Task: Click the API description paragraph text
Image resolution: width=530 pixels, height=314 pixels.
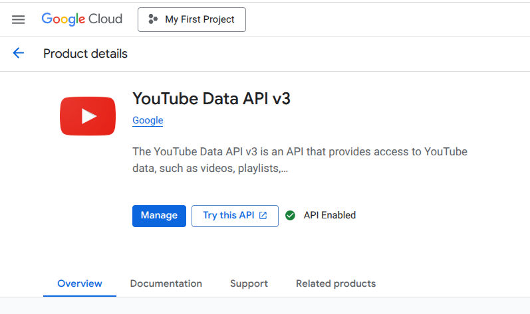Action: (x=300, y=160)
